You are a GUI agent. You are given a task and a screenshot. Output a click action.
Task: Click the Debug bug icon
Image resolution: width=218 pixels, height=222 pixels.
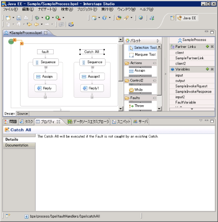37,18
